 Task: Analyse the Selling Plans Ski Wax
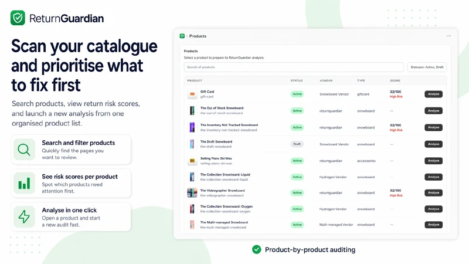[x=433, y=161]
